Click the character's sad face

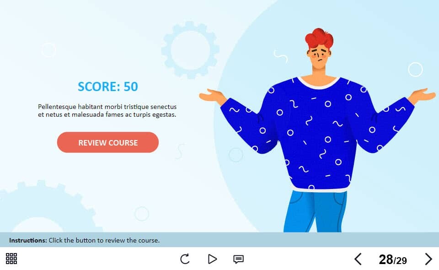320,56
